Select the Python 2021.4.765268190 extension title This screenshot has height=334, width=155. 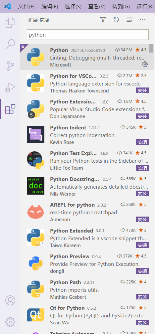pos(59,50)
